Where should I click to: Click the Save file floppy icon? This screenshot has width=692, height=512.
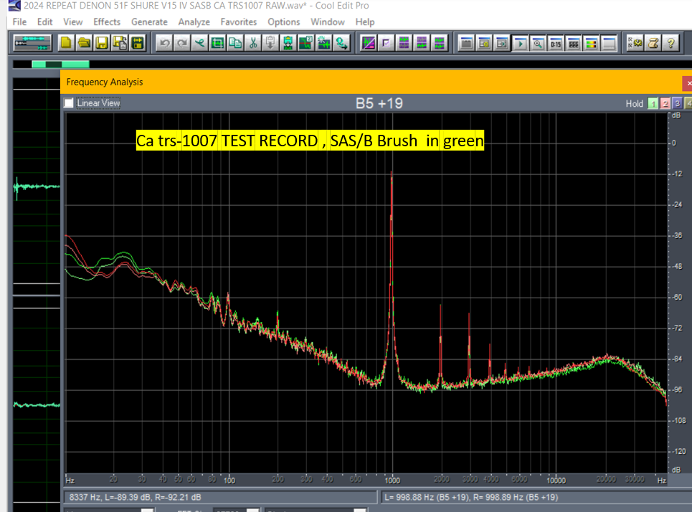coord(102,43)
